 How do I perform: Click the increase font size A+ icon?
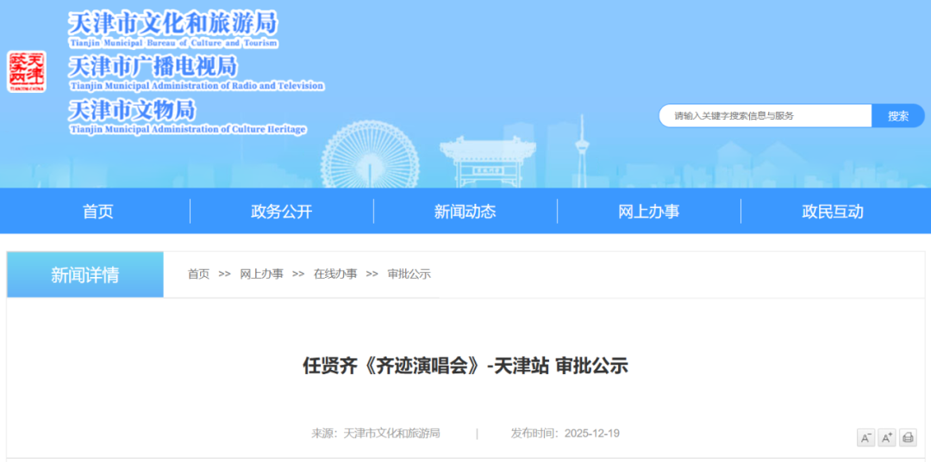(887, 438)
